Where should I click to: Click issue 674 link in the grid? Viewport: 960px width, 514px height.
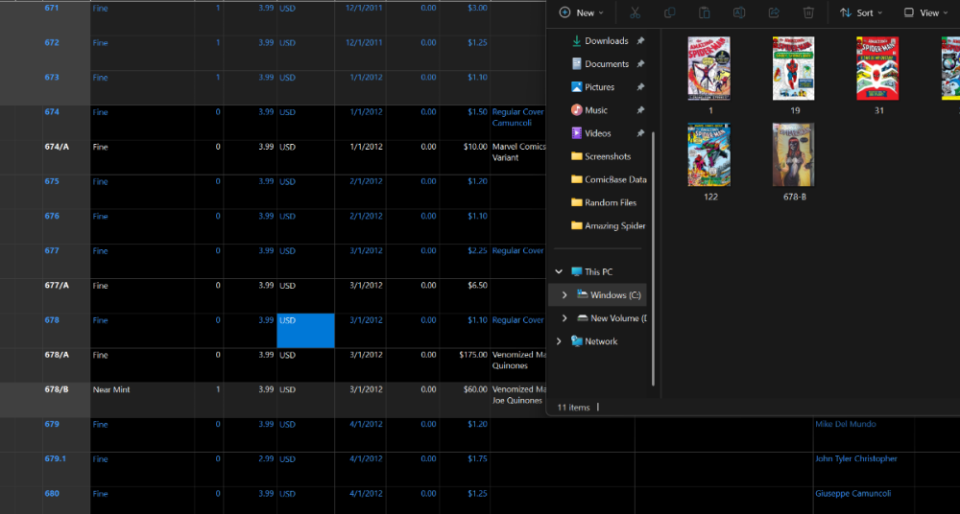52,112
